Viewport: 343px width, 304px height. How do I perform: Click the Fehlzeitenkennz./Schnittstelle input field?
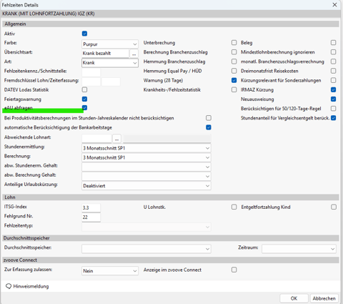[x=91, y=72]
